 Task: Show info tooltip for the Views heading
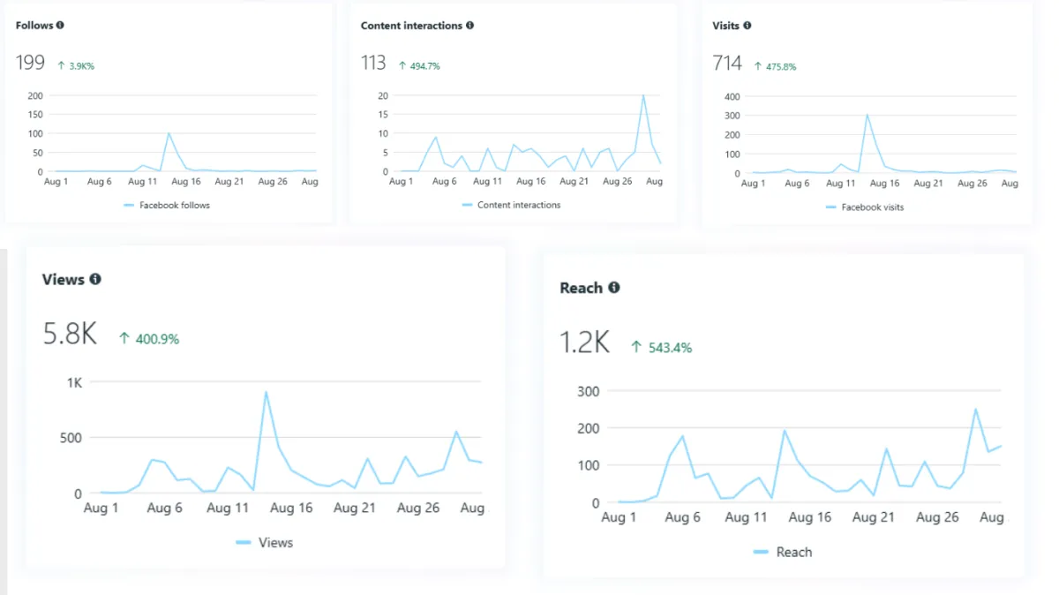[x=95, y=279]
